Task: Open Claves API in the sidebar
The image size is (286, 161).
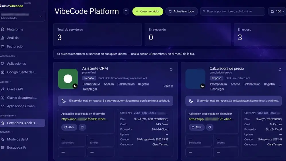Action: tap(15, 89)
